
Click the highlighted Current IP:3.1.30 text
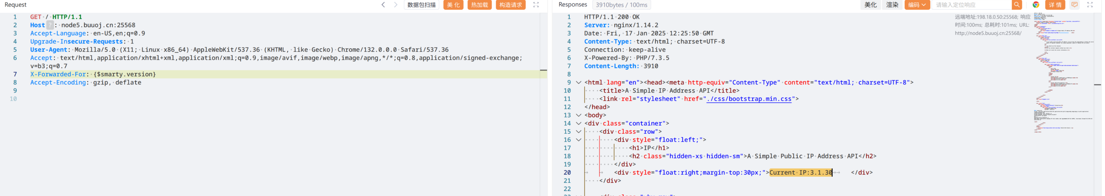[x=801, y=172]
